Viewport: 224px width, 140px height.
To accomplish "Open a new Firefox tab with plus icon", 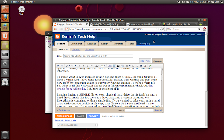I will [201, 24].
